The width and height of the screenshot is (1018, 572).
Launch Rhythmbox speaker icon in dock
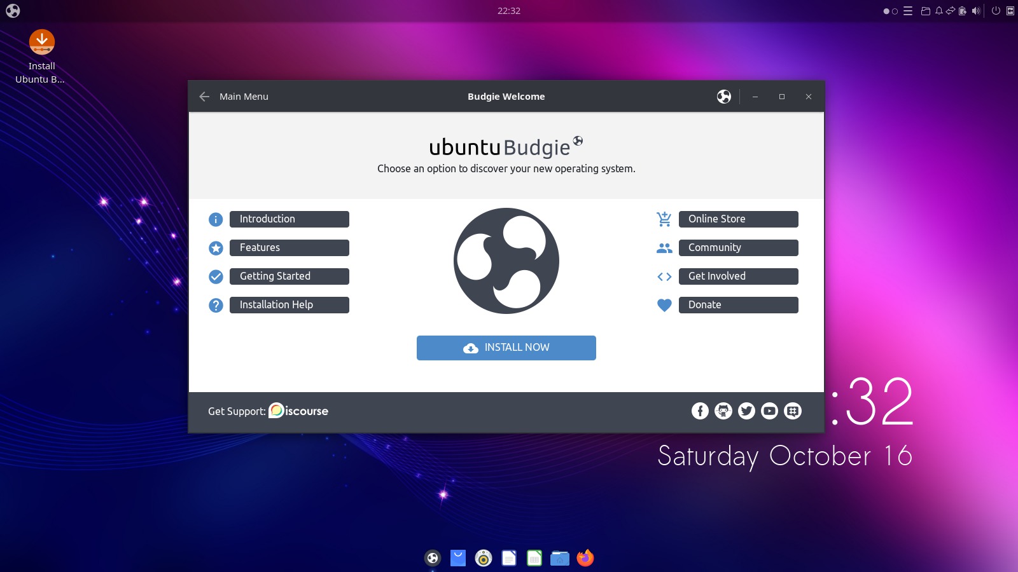point(484,558)
